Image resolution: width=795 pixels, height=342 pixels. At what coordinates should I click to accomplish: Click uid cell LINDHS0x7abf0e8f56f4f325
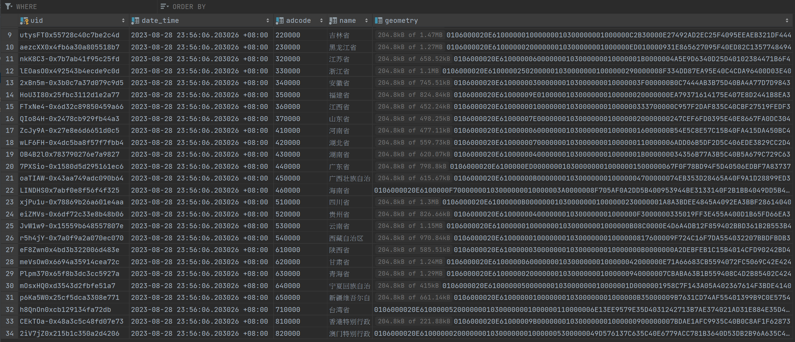click(73, 190)
